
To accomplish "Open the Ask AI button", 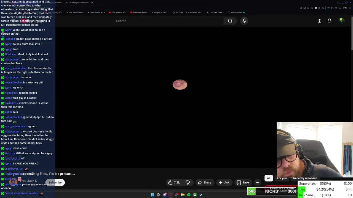I will pos(224,183).
